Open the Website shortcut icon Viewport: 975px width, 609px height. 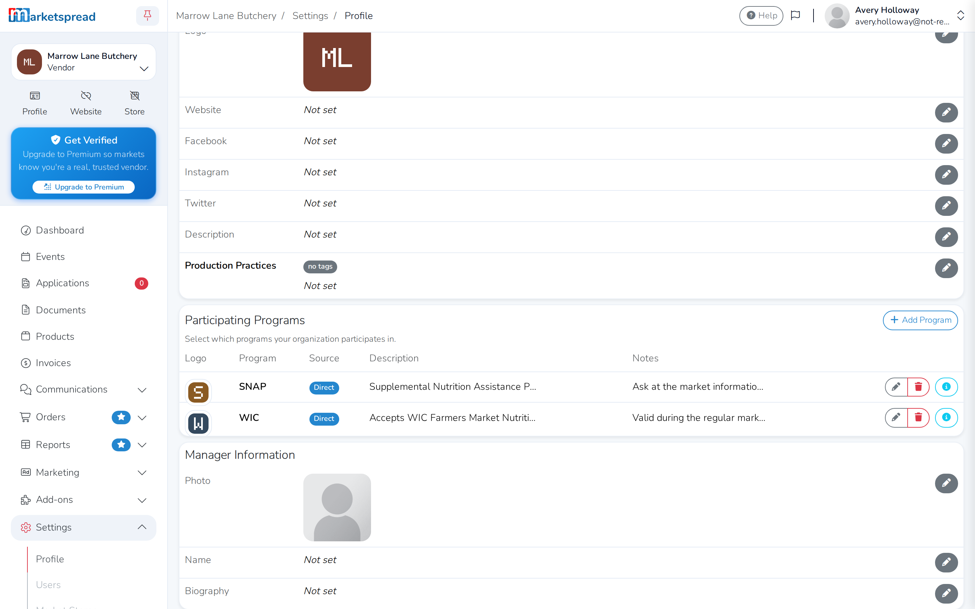pos(86,103)
